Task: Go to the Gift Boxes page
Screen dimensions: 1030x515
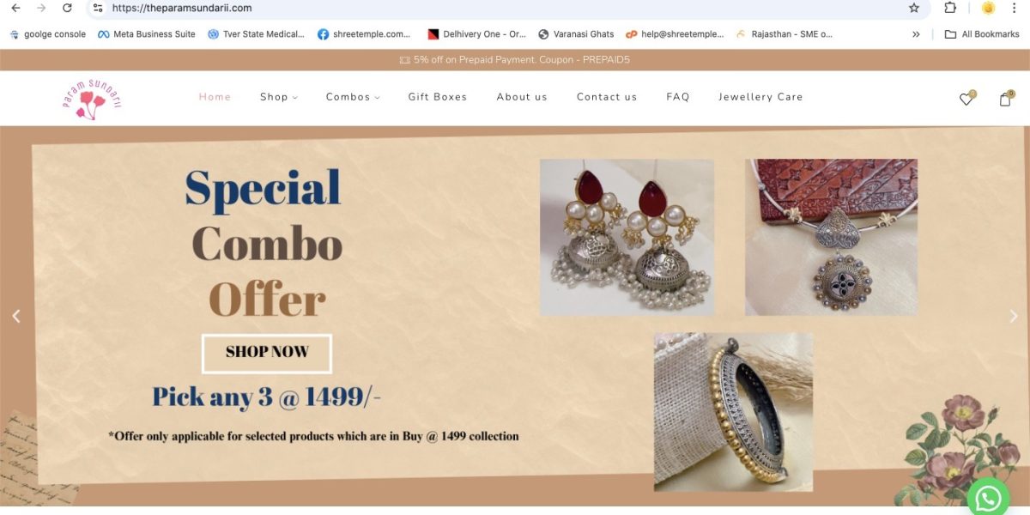Action: click(438, 97)
